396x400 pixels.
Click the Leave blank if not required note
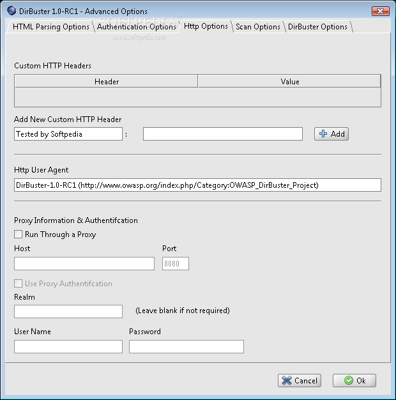(183, 311)
